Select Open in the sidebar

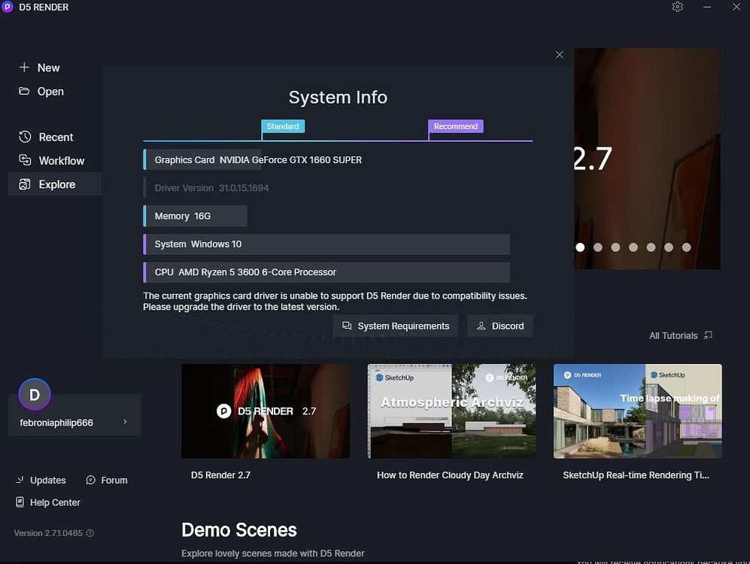pyautogui.click(x=41, y=91)
